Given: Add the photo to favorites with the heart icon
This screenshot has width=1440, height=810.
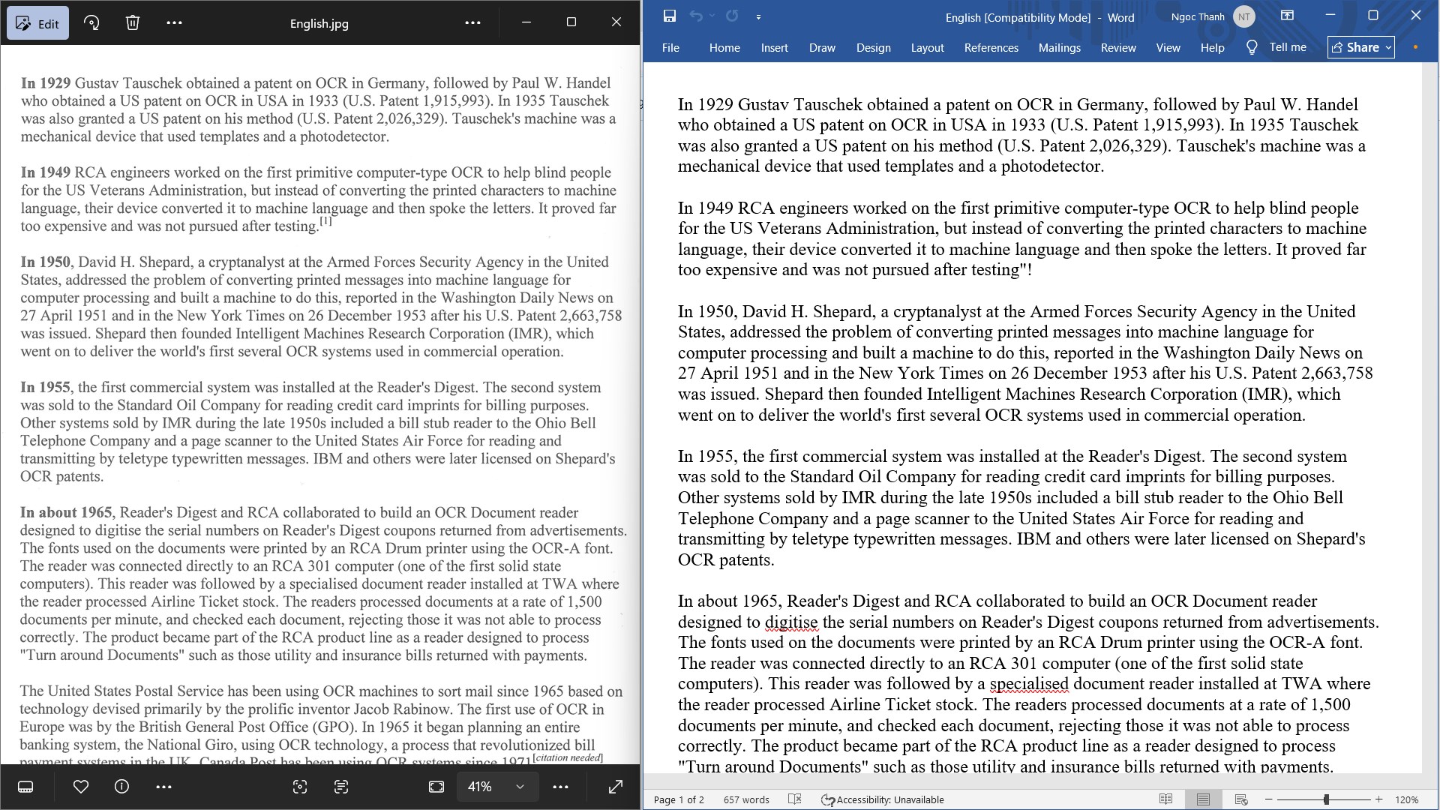Looking at the screenshot, I should 81,787.
